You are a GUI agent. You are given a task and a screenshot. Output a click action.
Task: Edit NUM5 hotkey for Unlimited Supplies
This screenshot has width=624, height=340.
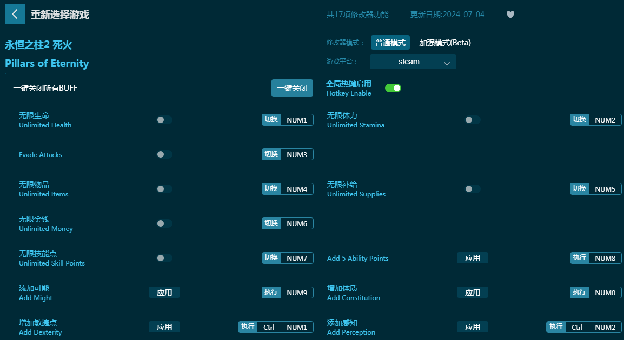(x=605, y=189)
